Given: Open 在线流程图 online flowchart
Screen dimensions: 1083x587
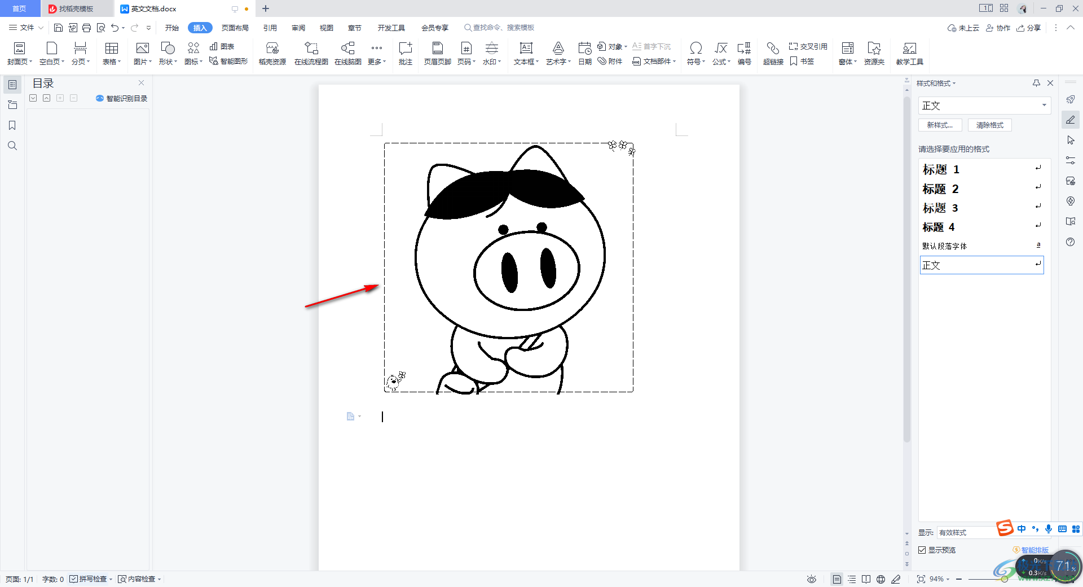Looking at the screenshot, I should [x=311, y=54].
